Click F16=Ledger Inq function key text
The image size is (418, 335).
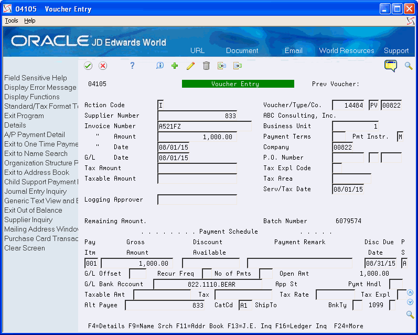pos(301,326)
